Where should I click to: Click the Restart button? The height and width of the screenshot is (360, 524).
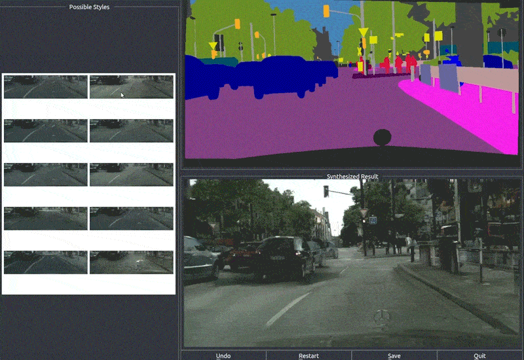pos(309,355)
